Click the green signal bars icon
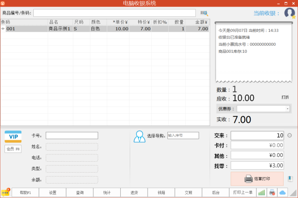This screenshot has width=298, height=198. 262,193
